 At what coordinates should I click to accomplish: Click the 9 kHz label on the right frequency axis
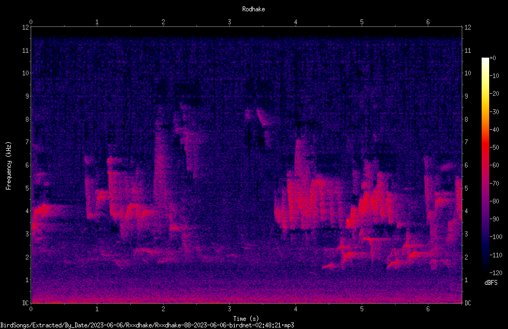click(x=466, y=96)
